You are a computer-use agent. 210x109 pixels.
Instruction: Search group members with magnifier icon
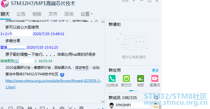[x=156, y=98]
